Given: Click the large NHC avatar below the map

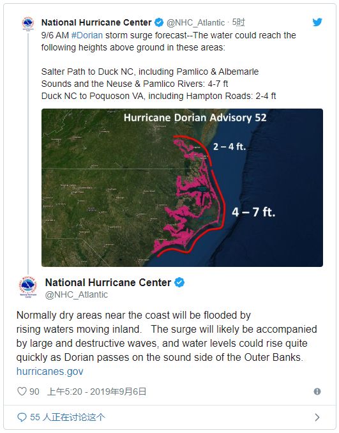Looking at the screenshot, I should (28, 286).
